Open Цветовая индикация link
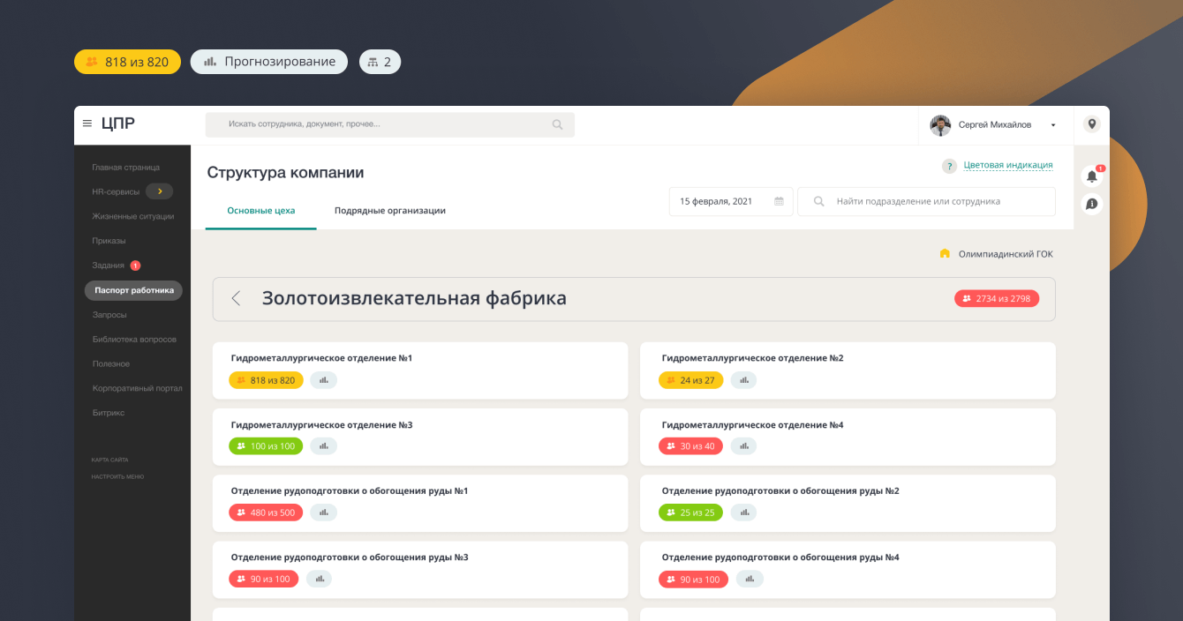 point(1008,165)
